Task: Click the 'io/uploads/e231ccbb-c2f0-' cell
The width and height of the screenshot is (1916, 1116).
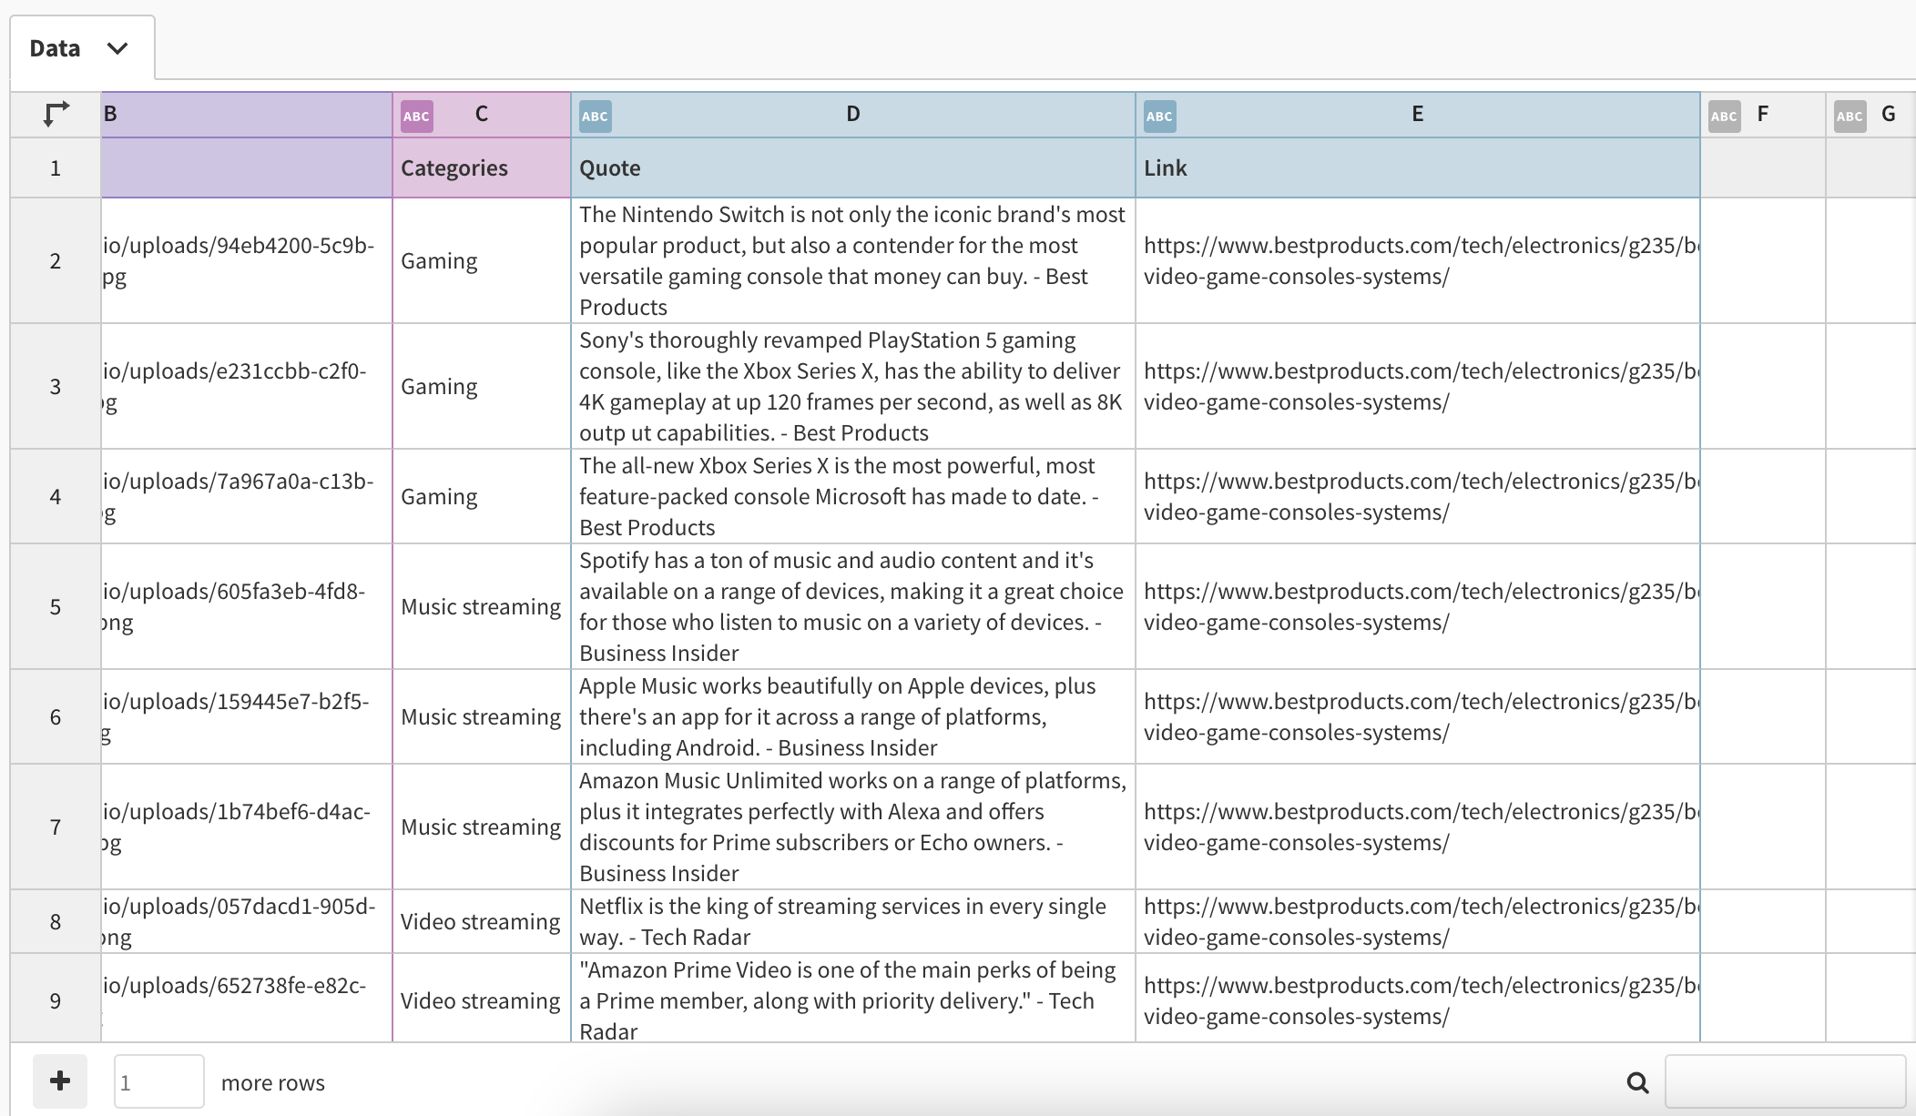Action: (247, 386)
